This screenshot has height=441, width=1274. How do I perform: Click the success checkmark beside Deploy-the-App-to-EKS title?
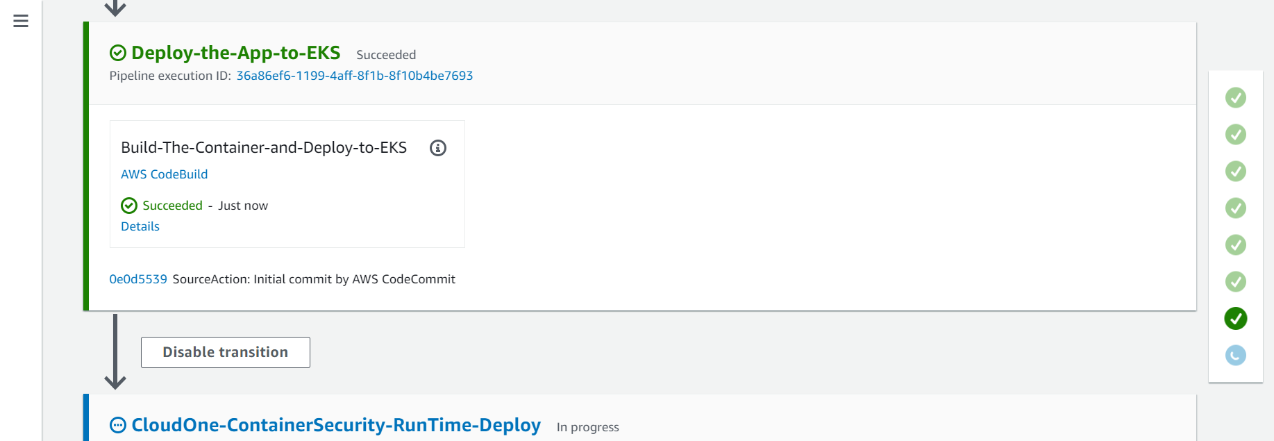118,53
